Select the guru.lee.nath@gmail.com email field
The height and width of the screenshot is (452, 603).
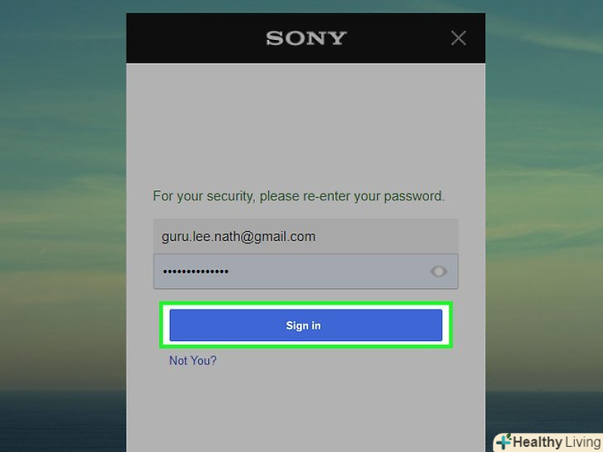(x=306, y=236)
